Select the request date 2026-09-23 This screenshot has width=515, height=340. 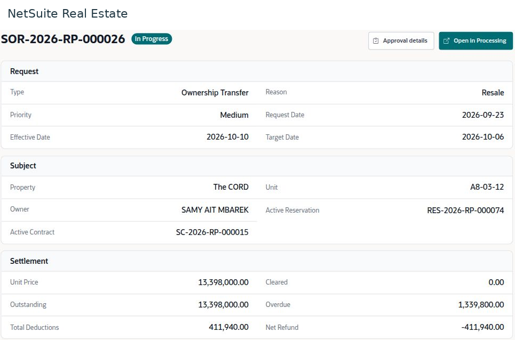(483, 115)
